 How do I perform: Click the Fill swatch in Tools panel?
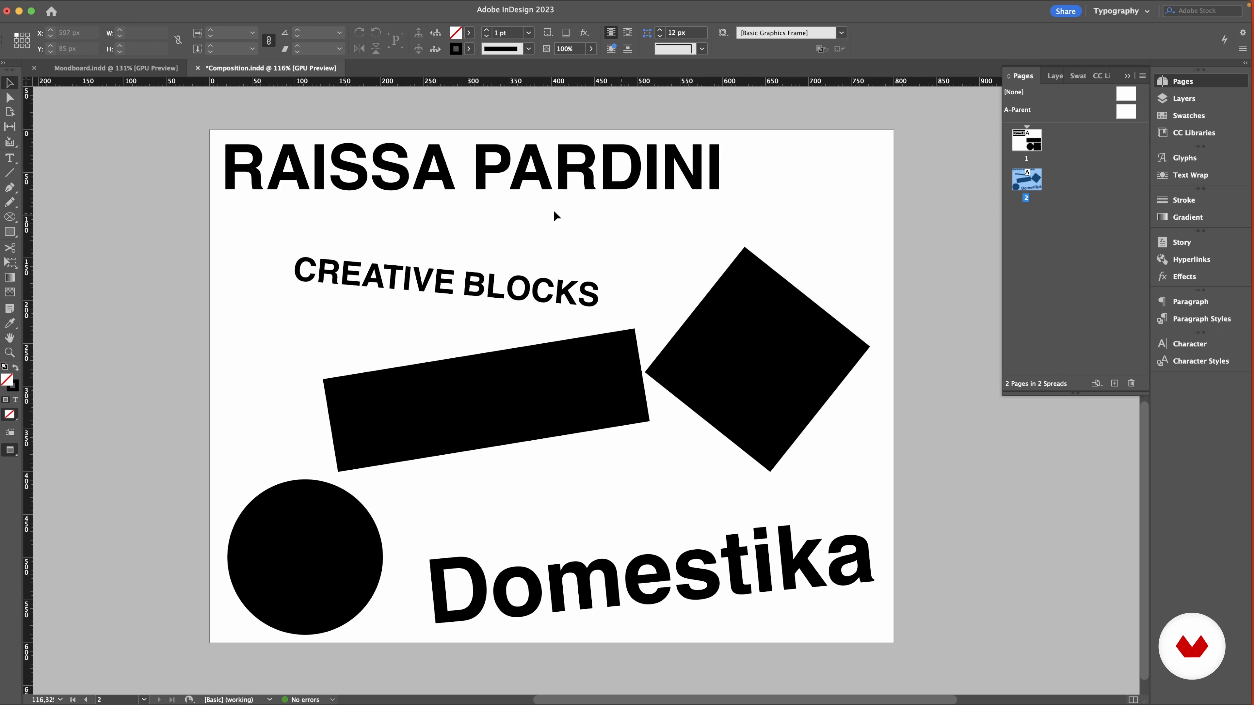pyautogui.click(x=6, y=380)
